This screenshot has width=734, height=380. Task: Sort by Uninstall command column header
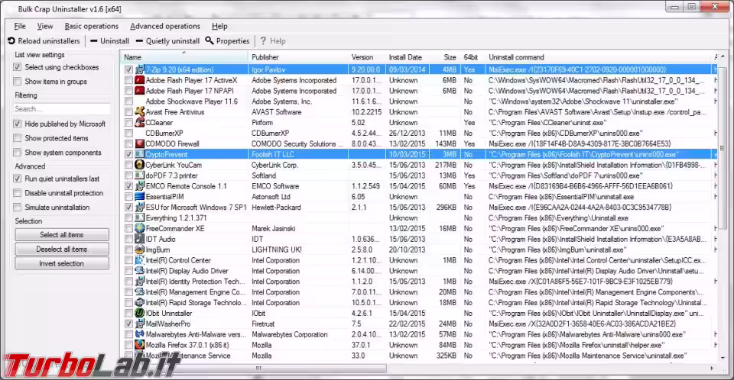tap(598, 57)
